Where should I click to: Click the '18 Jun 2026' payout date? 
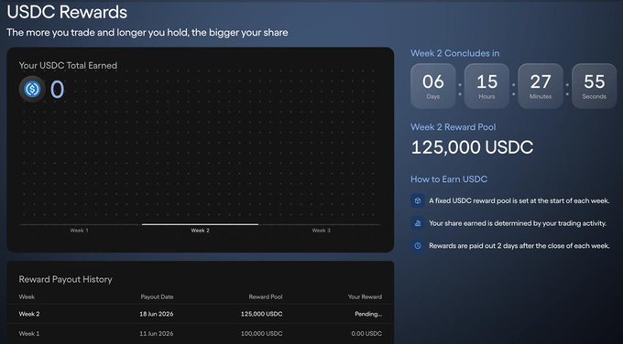pos(157,314)
